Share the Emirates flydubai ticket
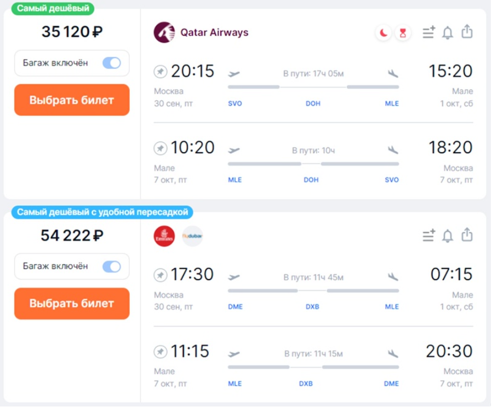492x407 pixels. pyautogui.click(x=467, y=235)
